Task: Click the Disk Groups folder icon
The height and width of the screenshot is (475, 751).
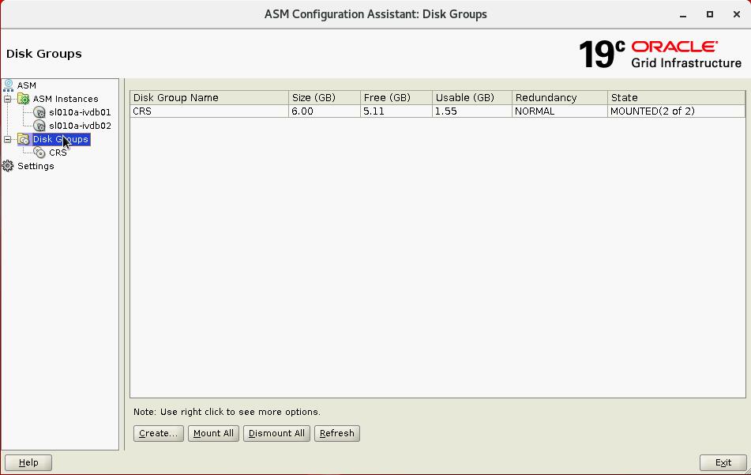Action: pos(24,139)
